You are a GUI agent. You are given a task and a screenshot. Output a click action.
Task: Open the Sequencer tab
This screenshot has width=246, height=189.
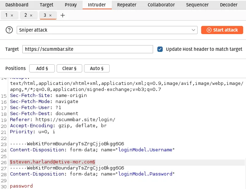coord(197,5)
